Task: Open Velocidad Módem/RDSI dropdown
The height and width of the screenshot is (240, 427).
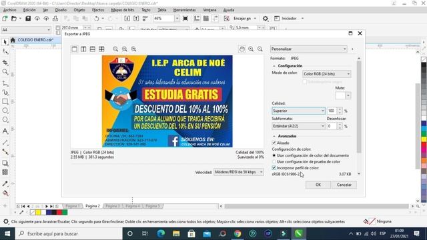Action: 239,172
